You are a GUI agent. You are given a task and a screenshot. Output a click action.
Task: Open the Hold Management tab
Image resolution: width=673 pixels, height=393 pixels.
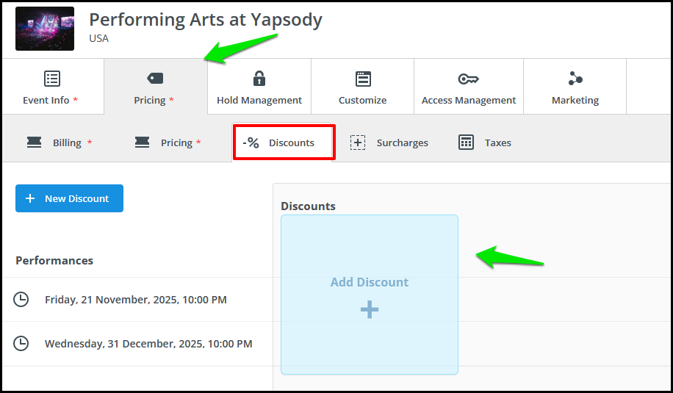[259, 87]
